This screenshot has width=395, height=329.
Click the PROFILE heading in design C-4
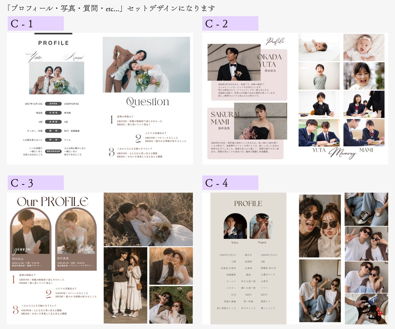pyautogui.click(x=248, y=203)
